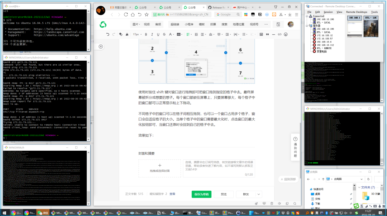Switch to the Release browser tab
The height and width of the screenshot is (216, 387).
click(x=219, y=7)
